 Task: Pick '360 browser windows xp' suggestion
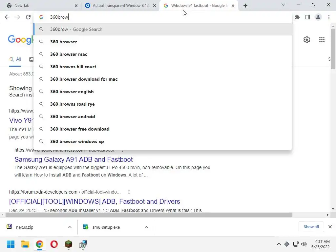163,141
